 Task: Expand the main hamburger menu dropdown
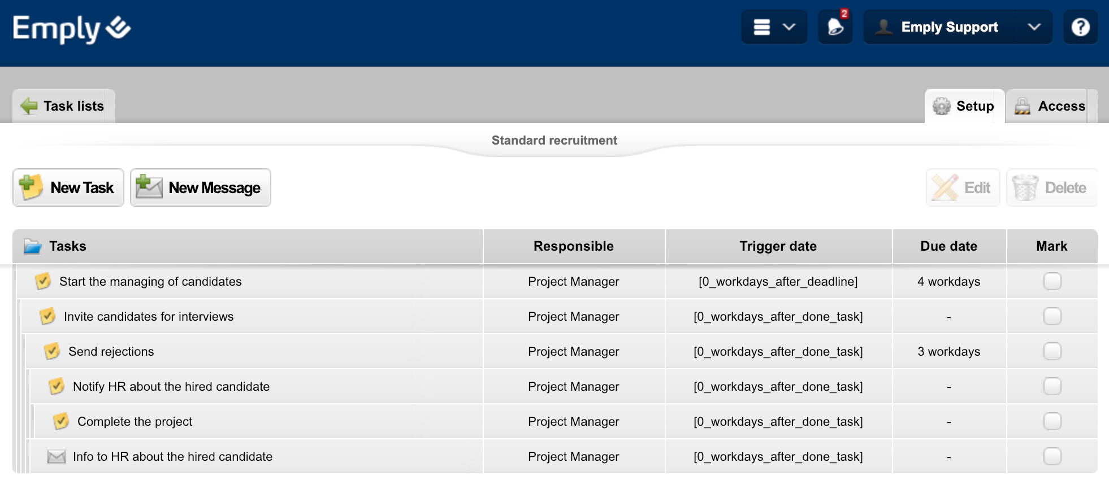[774, 27]
